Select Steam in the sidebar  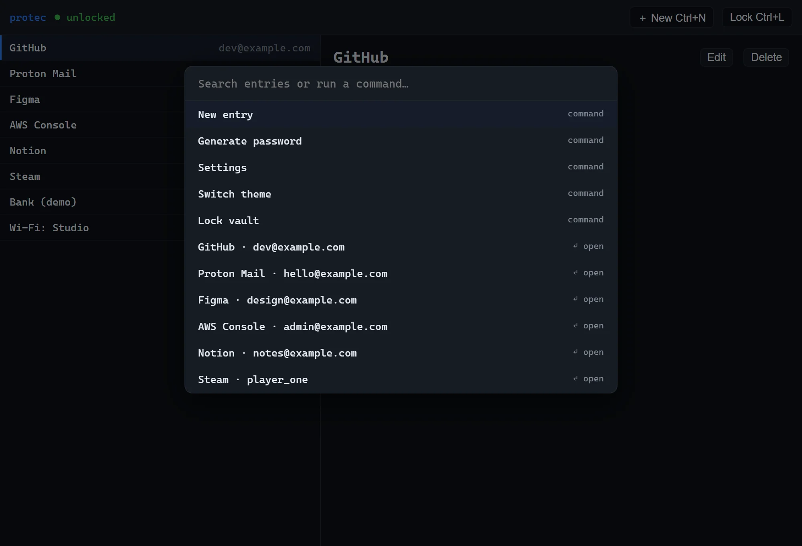point(92,176)
